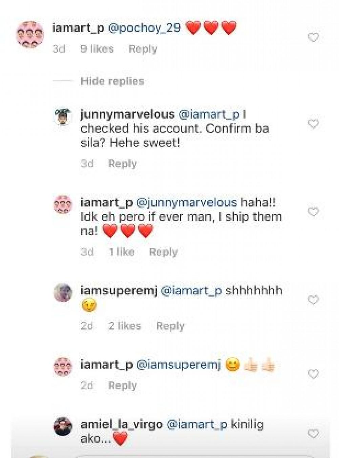Viewport: 339px width, 458px height.
Task: Reply to iamart_p's top comment
Action: tap(143, 49)
